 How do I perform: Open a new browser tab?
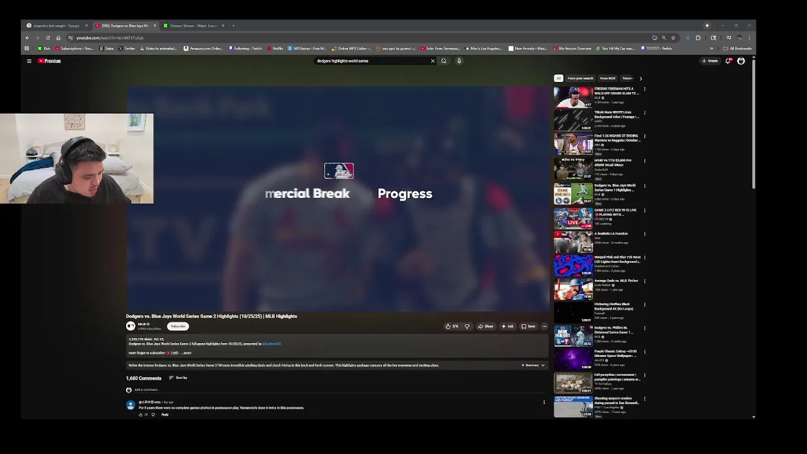[x=233, y=26]
